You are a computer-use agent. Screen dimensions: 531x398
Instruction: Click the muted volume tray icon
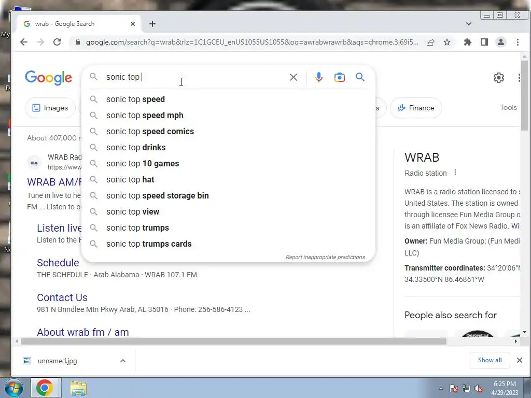click(479, 388)
